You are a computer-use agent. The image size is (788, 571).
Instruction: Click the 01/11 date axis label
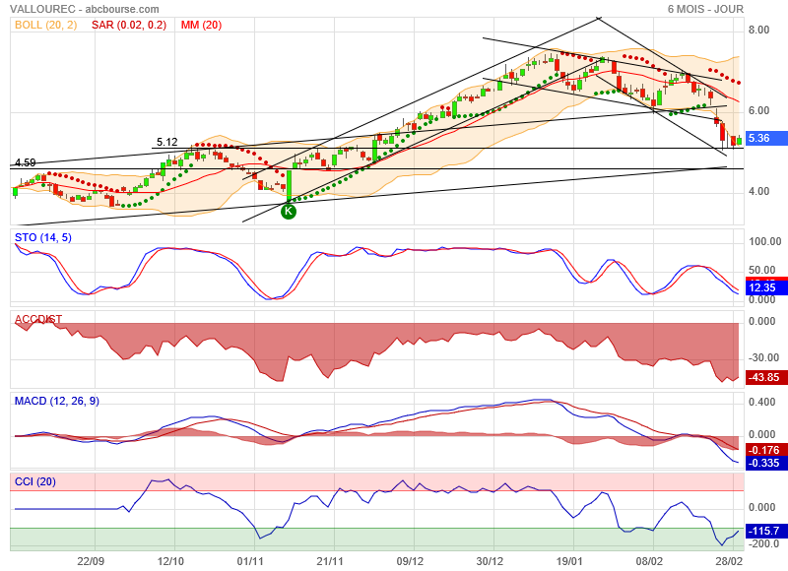(250, 561)
